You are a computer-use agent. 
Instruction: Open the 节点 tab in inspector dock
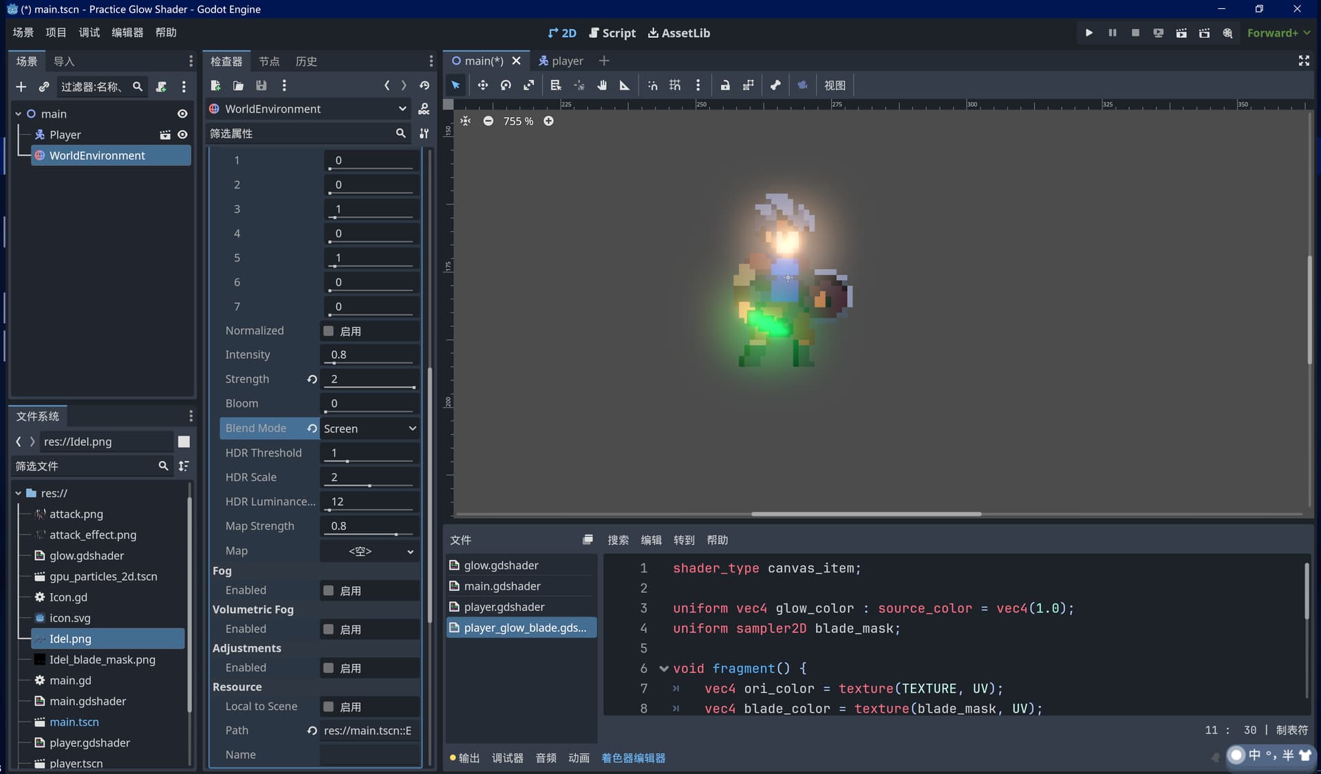point(269,61)
